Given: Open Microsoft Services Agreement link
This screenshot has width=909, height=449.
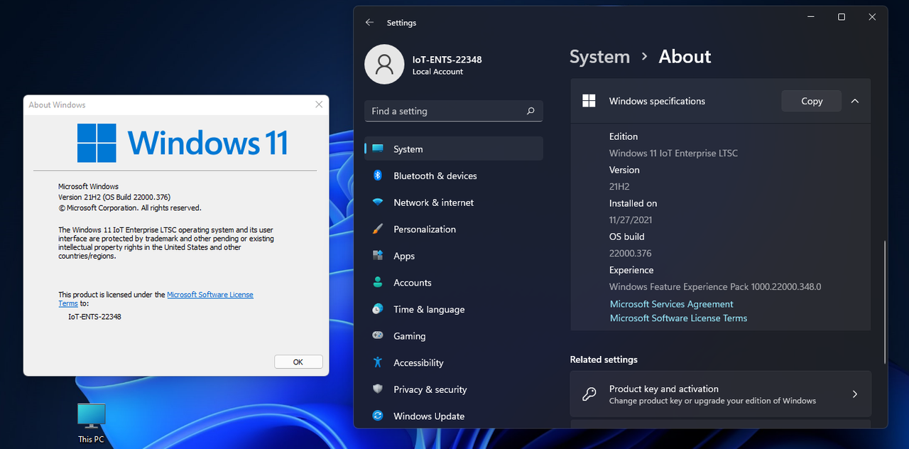Looking at the screenshot, I should click(671, 304).
